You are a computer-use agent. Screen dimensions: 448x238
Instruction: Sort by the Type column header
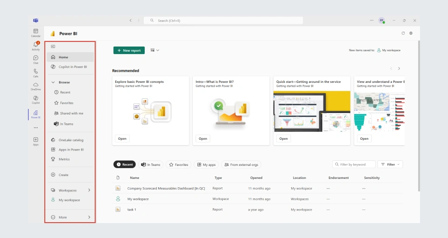click(x=218, y=177)
